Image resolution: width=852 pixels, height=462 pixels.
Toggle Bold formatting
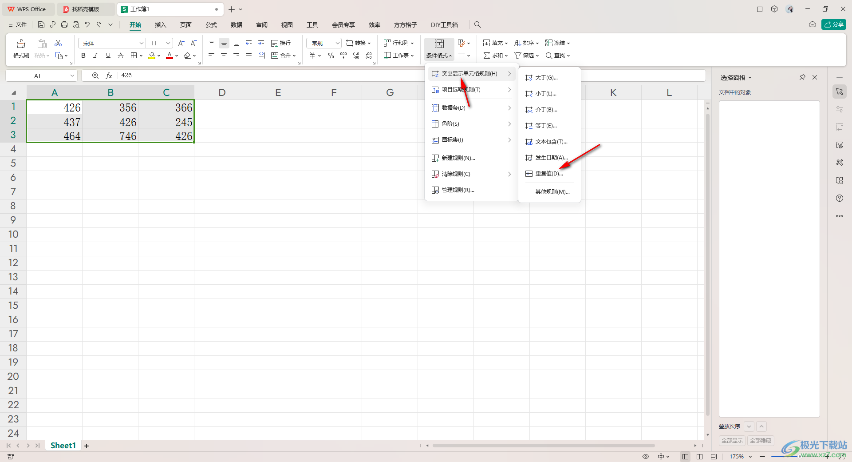[x=83, y=56]
